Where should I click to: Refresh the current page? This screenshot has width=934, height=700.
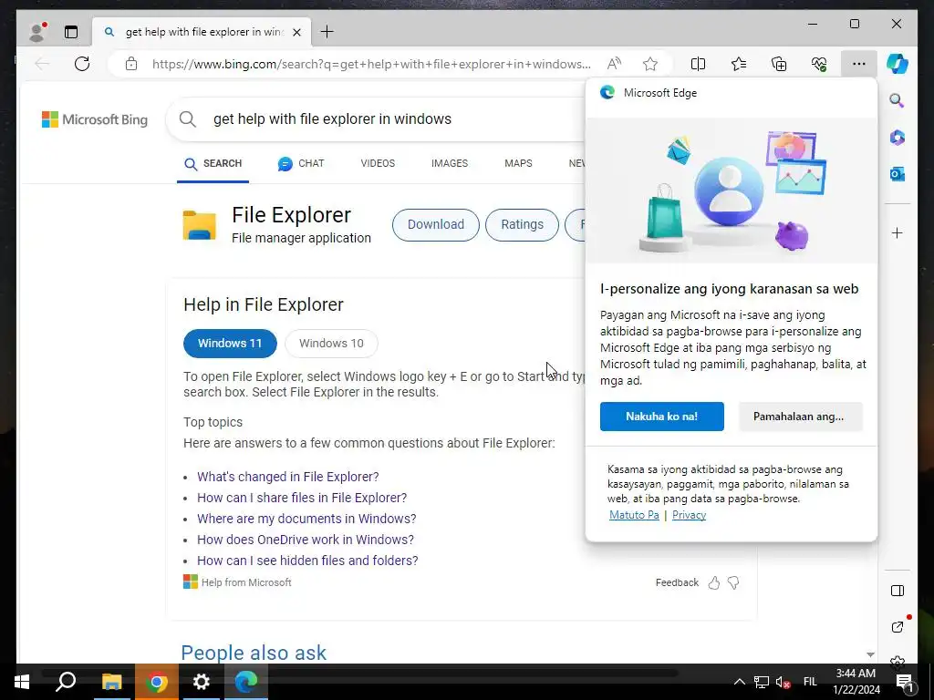(82, 64)
